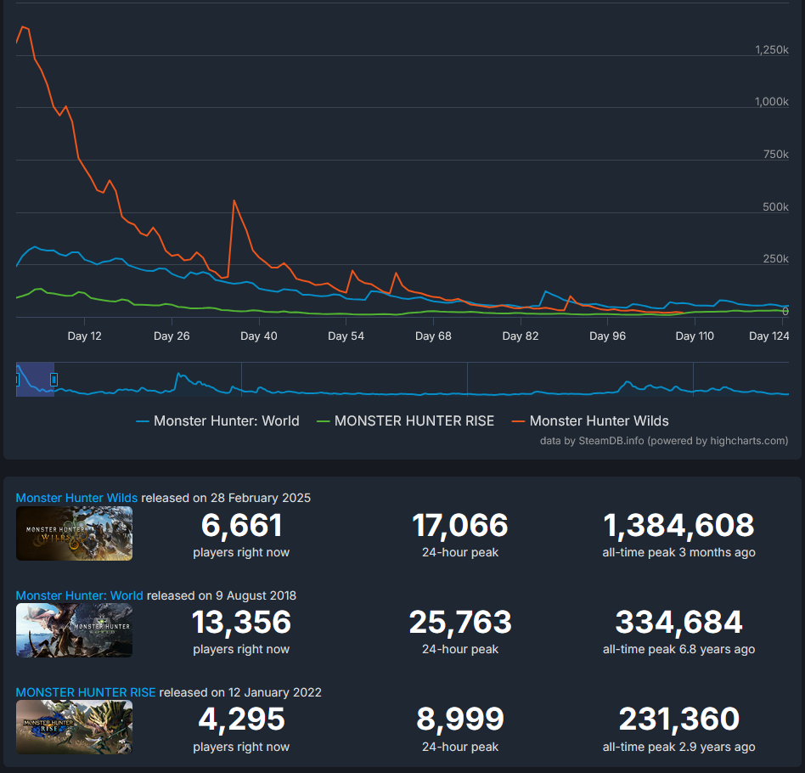The width and height of the screenshot is (805, 773).
Task: Click the 4,295 players right now value
Action: 241,719
